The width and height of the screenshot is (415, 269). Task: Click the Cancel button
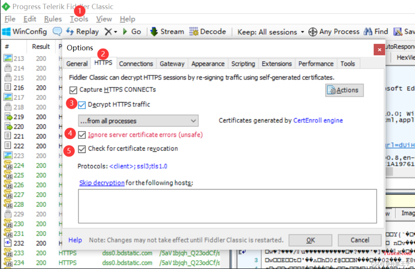[360, 240]
